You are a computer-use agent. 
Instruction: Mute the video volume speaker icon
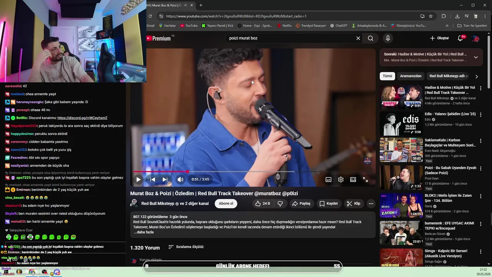(x=180, y=179)
